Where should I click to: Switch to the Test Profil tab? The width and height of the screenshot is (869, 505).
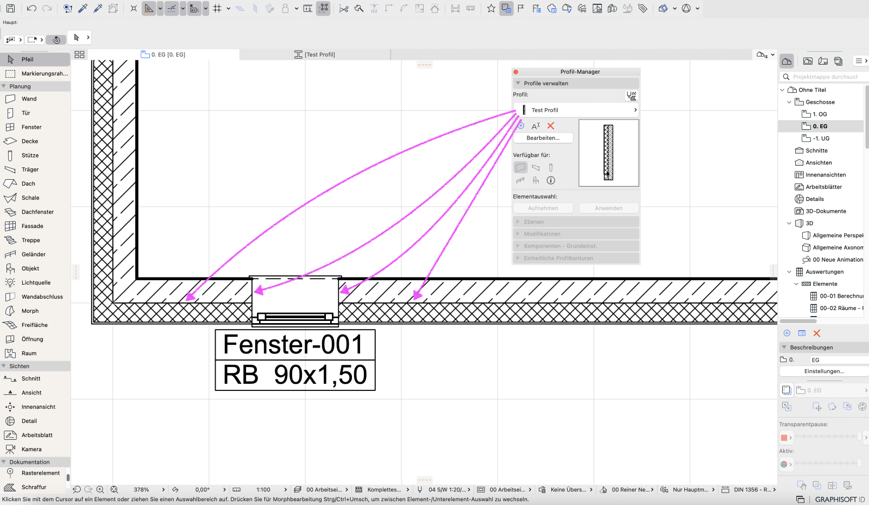point(314,54)
